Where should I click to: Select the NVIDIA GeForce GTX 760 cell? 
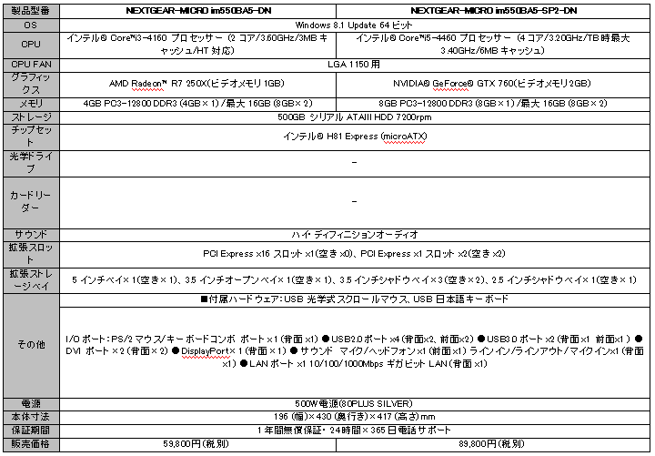pyautogui.click(x=493, y=85)
